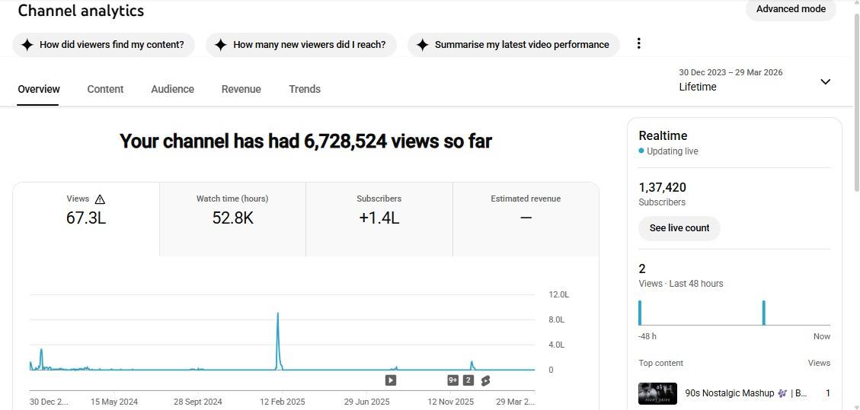Open the 90s Nostalgic Mashup video thumbnail
This screenshot has height=410, width=860.
(657, 393)
